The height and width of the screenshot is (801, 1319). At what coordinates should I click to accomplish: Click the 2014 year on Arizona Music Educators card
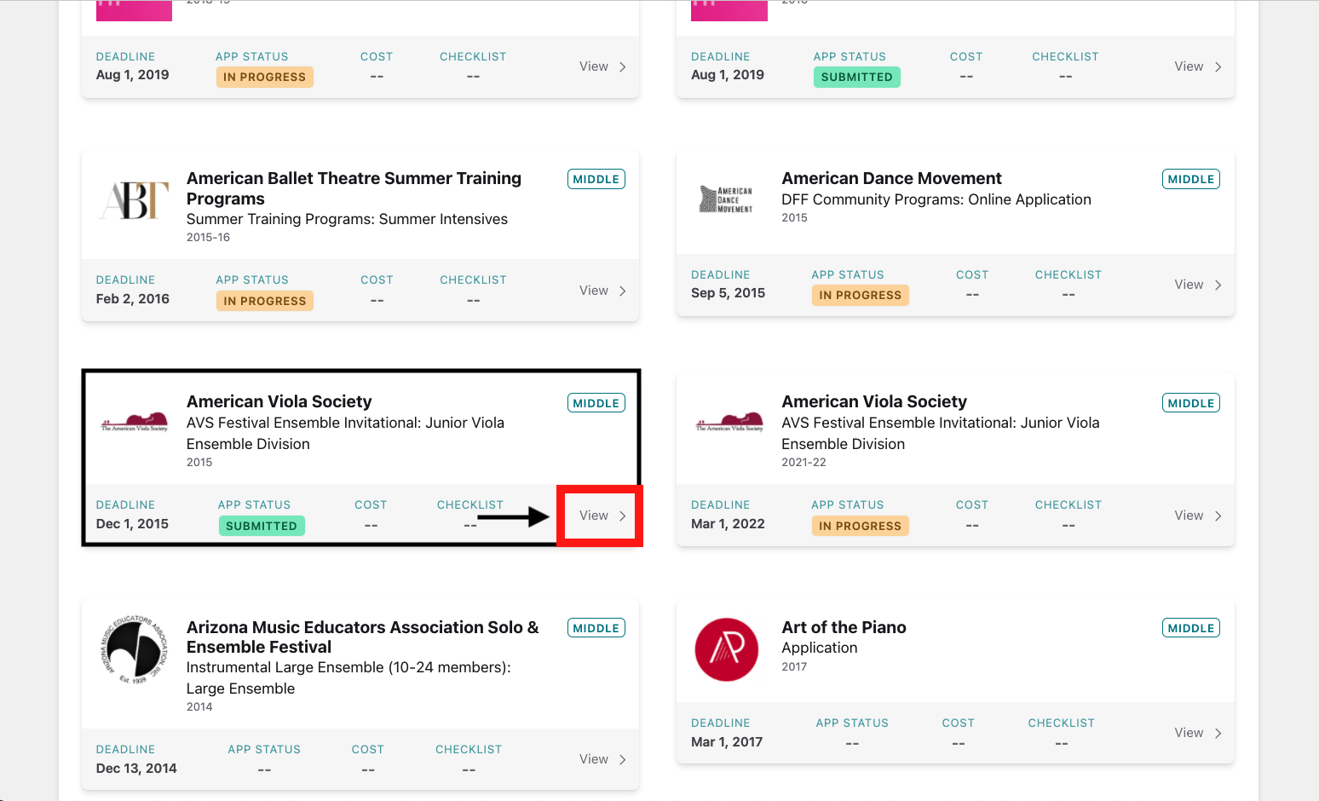tap(199, 706)
